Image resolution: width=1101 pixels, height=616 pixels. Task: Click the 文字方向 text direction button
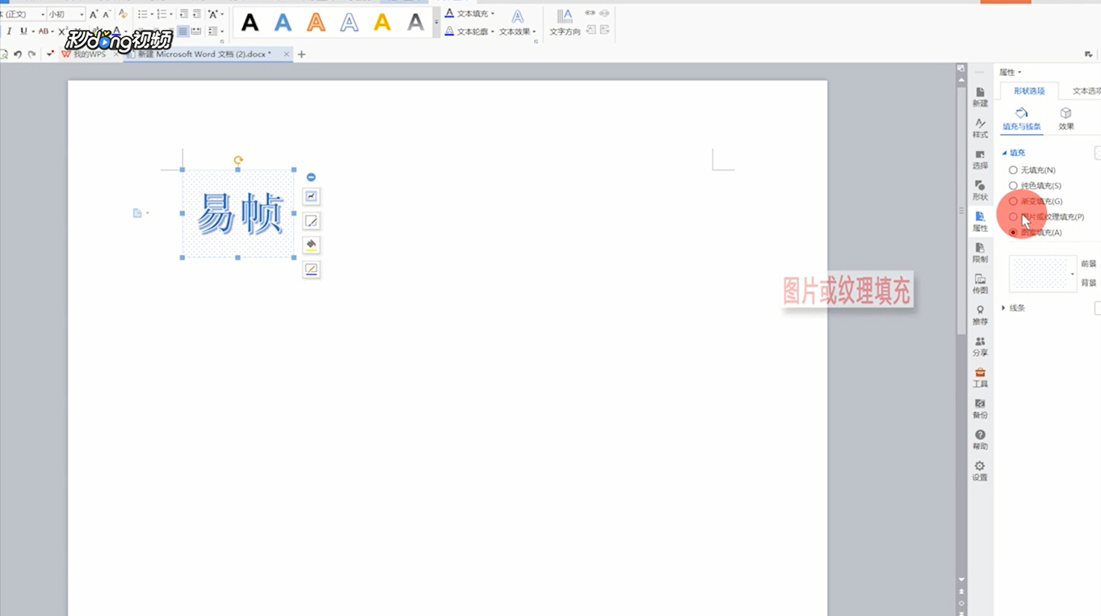[x=565, y=23]
